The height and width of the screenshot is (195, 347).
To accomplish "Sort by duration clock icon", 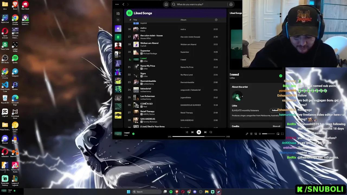I will [216, 20].
